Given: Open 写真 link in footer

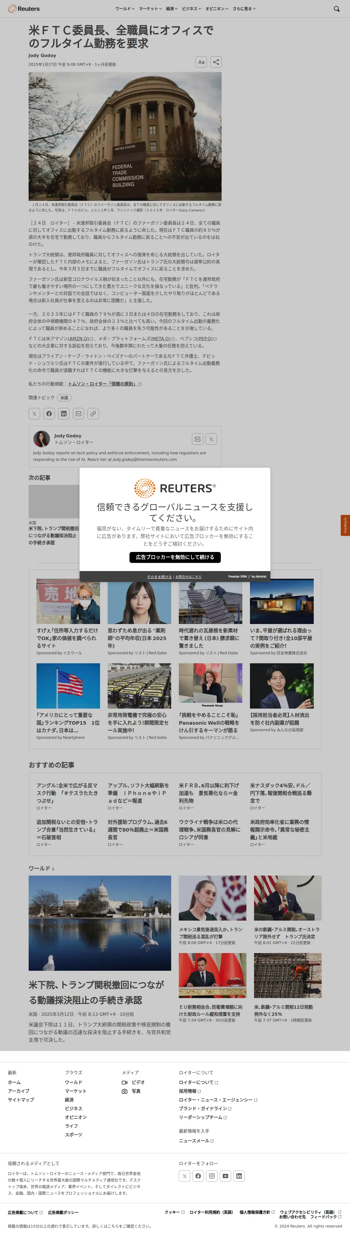Looking at the screenshot, I should (131, 1091).
